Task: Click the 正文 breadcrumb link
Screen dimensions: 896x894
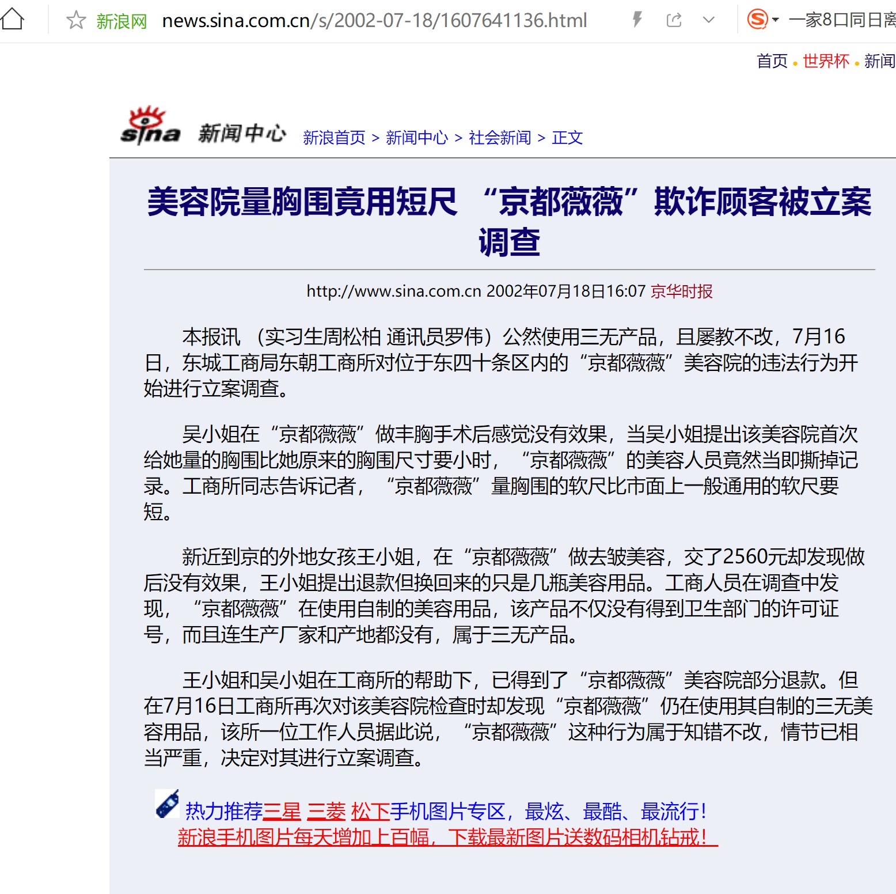Action: coord(567,138)
